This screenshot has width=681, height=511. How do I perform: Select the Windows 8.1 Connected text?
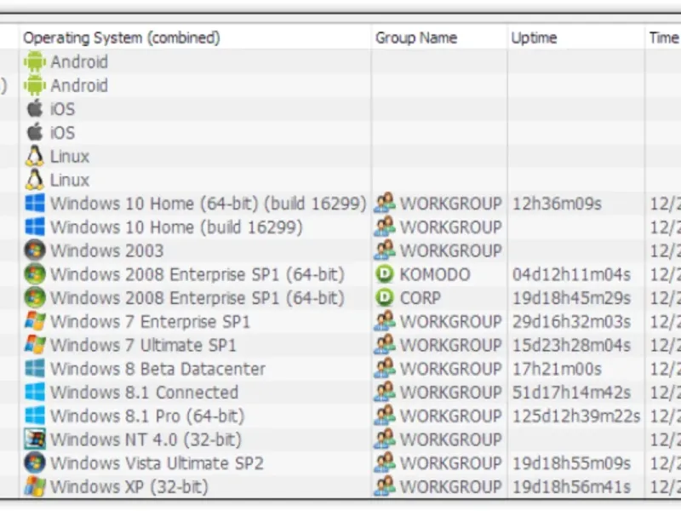[x=144, y=393]
